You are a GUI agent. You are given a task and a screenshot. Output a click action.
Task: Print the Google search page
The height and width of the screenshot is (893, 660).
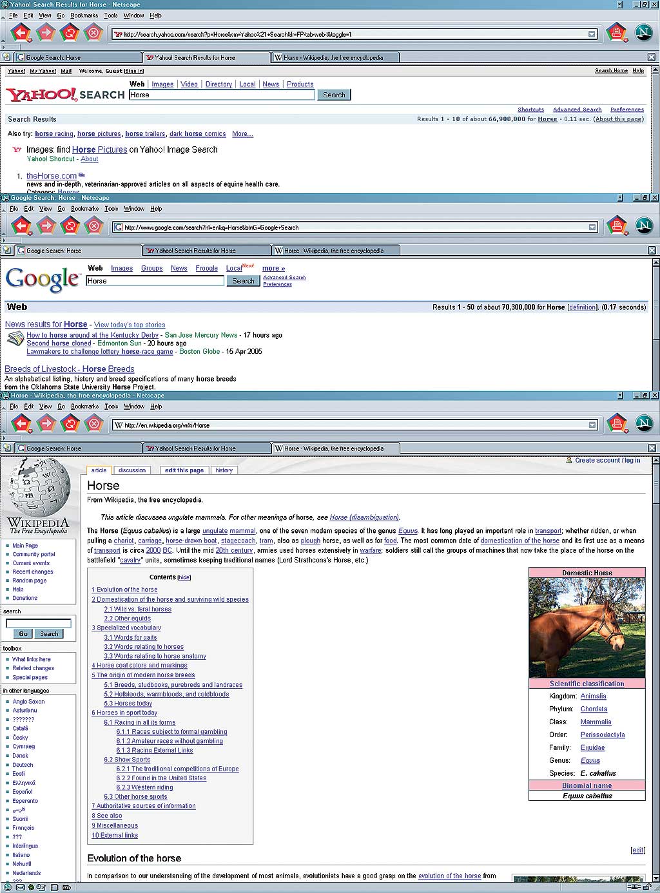(x=617, y=226)
